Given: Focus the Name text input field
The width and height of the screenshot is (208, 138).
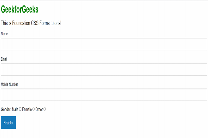Looking at the screenshot, I should pyautogui.click(x=104, y=44).
